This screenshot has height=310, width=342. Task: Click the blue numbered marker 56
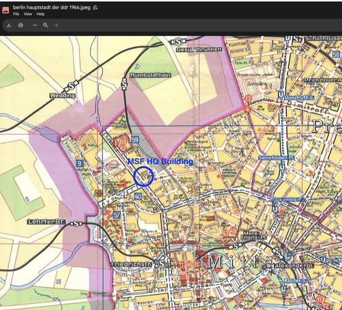[336, 54]
